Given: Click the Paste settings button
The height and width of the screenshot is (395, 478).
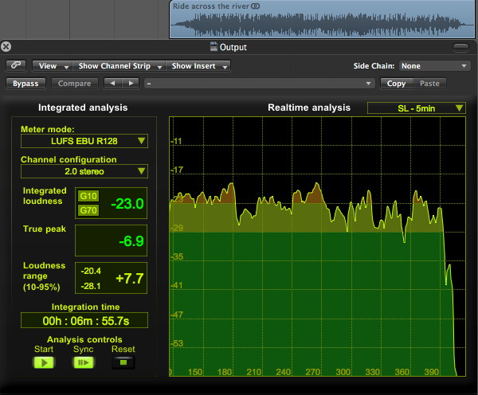Looking at the screenshot, I should pyautogui.click(x=429, y=84).
